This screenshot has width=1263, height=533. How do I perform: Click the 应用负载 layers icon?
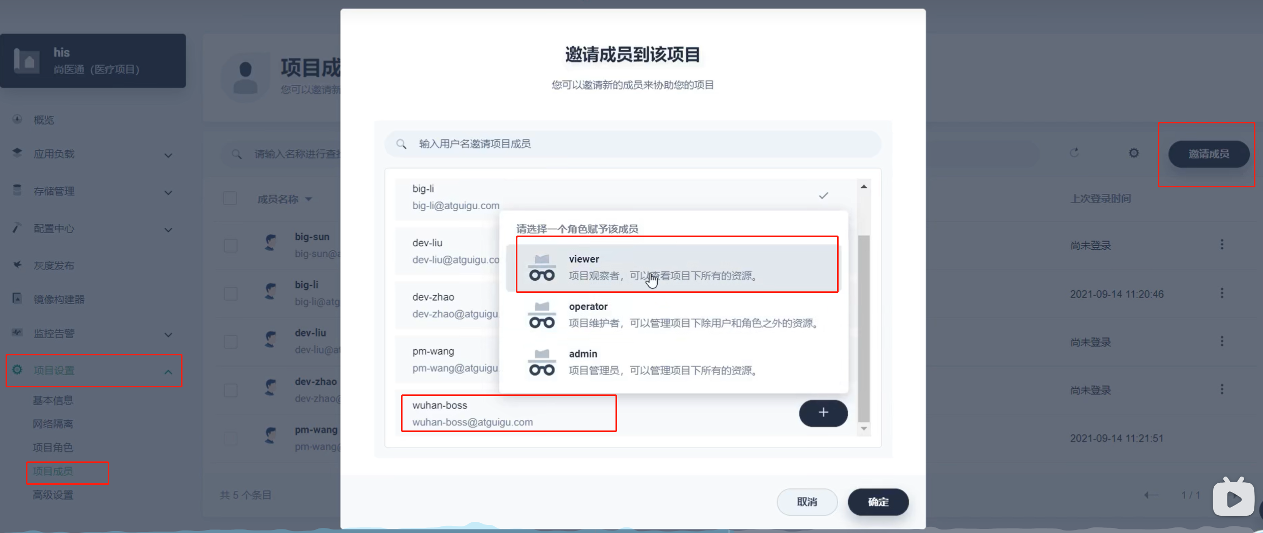[17, 153]
